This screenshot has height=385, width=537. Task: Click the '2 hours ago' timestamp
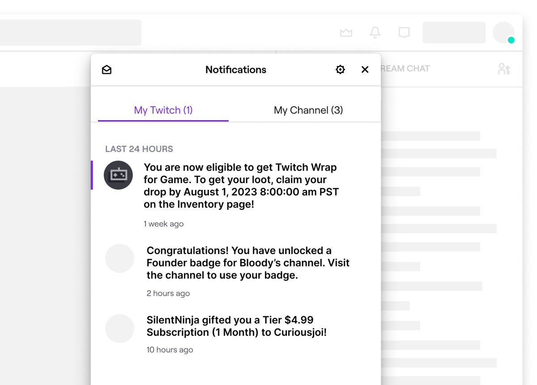pyautogui.click(x=168, y=293)
